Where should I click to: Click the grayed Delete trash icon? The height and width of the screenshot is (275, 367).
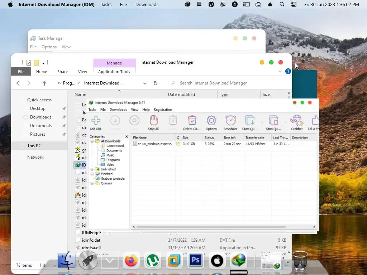[173, 121]
